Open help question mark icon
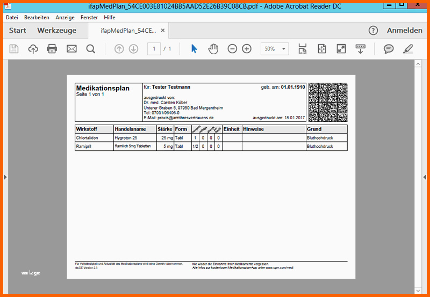The width and height of the screenshot is (430, 297). click(x=373, y=31)
